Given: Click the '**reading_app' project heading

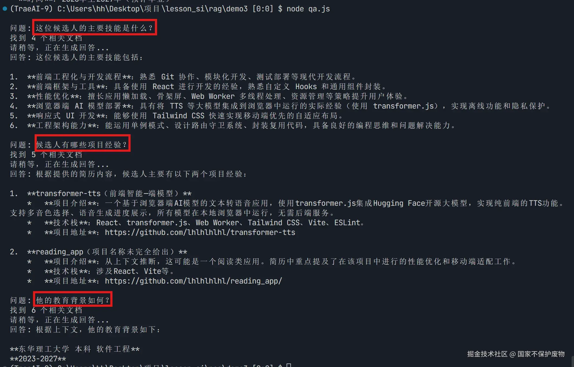Looking at the screenshot, I should (x=55, y=252).
